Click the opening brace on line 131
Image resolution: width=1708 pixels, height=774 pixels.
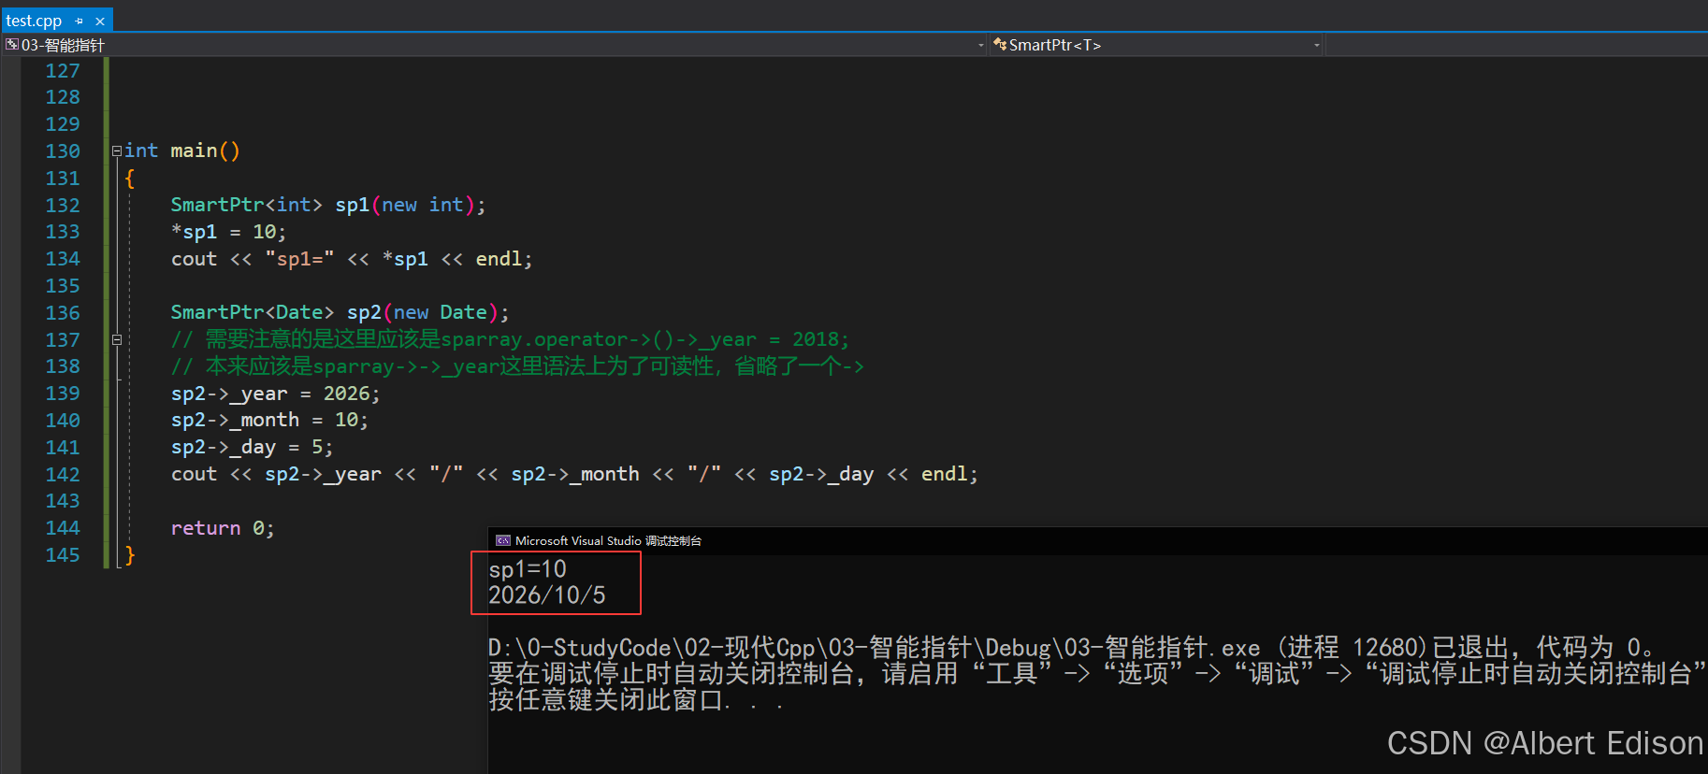coord(130,178)
